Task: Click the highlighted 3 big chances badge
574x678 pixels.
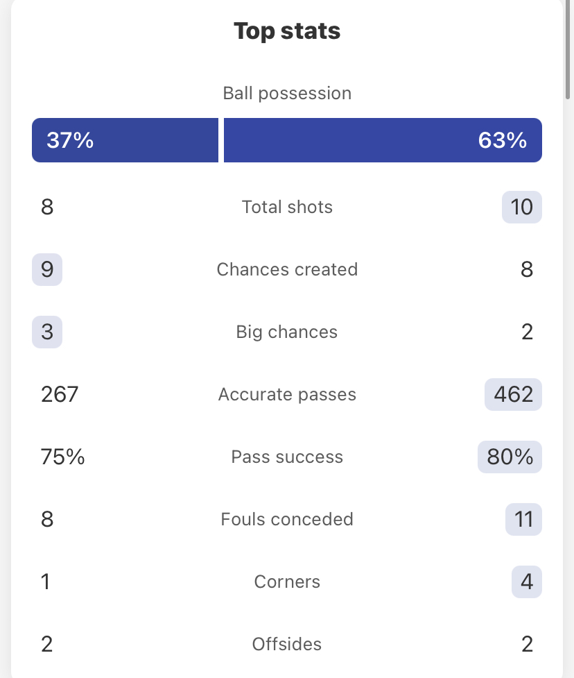Action: pos(47,332)
